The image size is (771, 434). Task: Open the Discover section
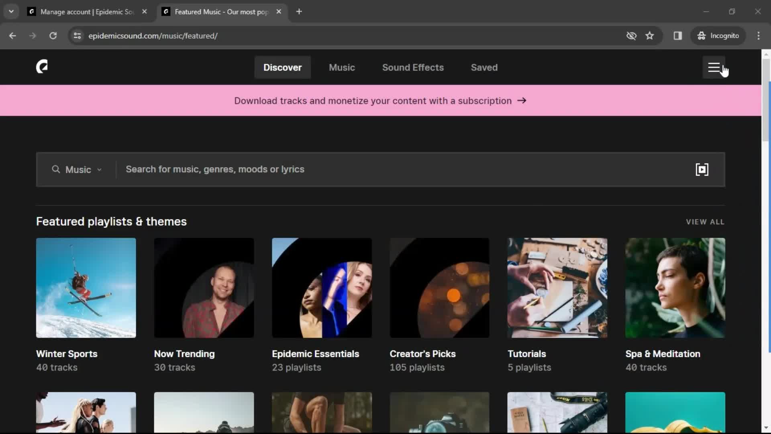282,68
